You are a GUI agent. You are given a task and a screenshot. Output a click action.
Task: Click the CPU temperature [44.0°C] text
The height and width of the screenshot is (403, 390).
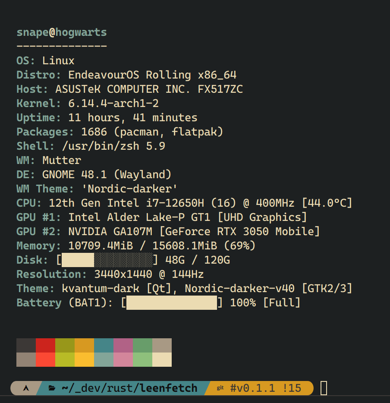pos(327,203)
